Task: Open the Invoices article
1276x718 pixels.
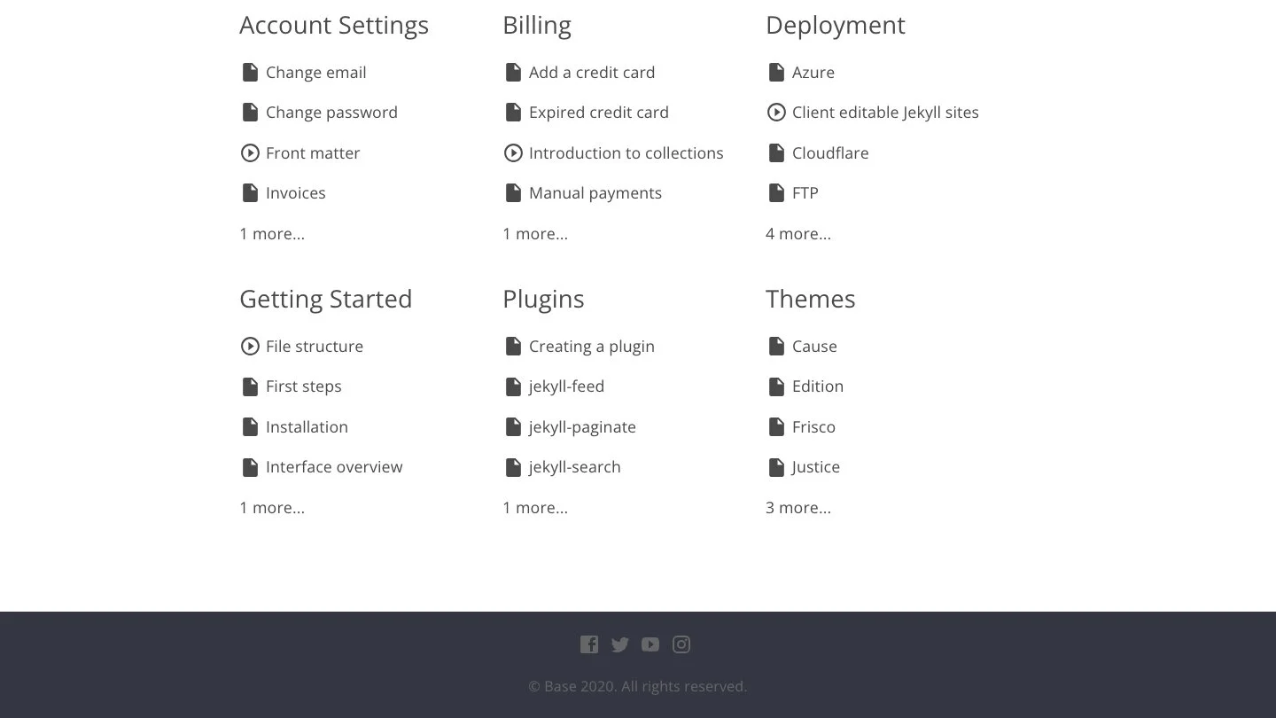Action: (x=296, y=193)
